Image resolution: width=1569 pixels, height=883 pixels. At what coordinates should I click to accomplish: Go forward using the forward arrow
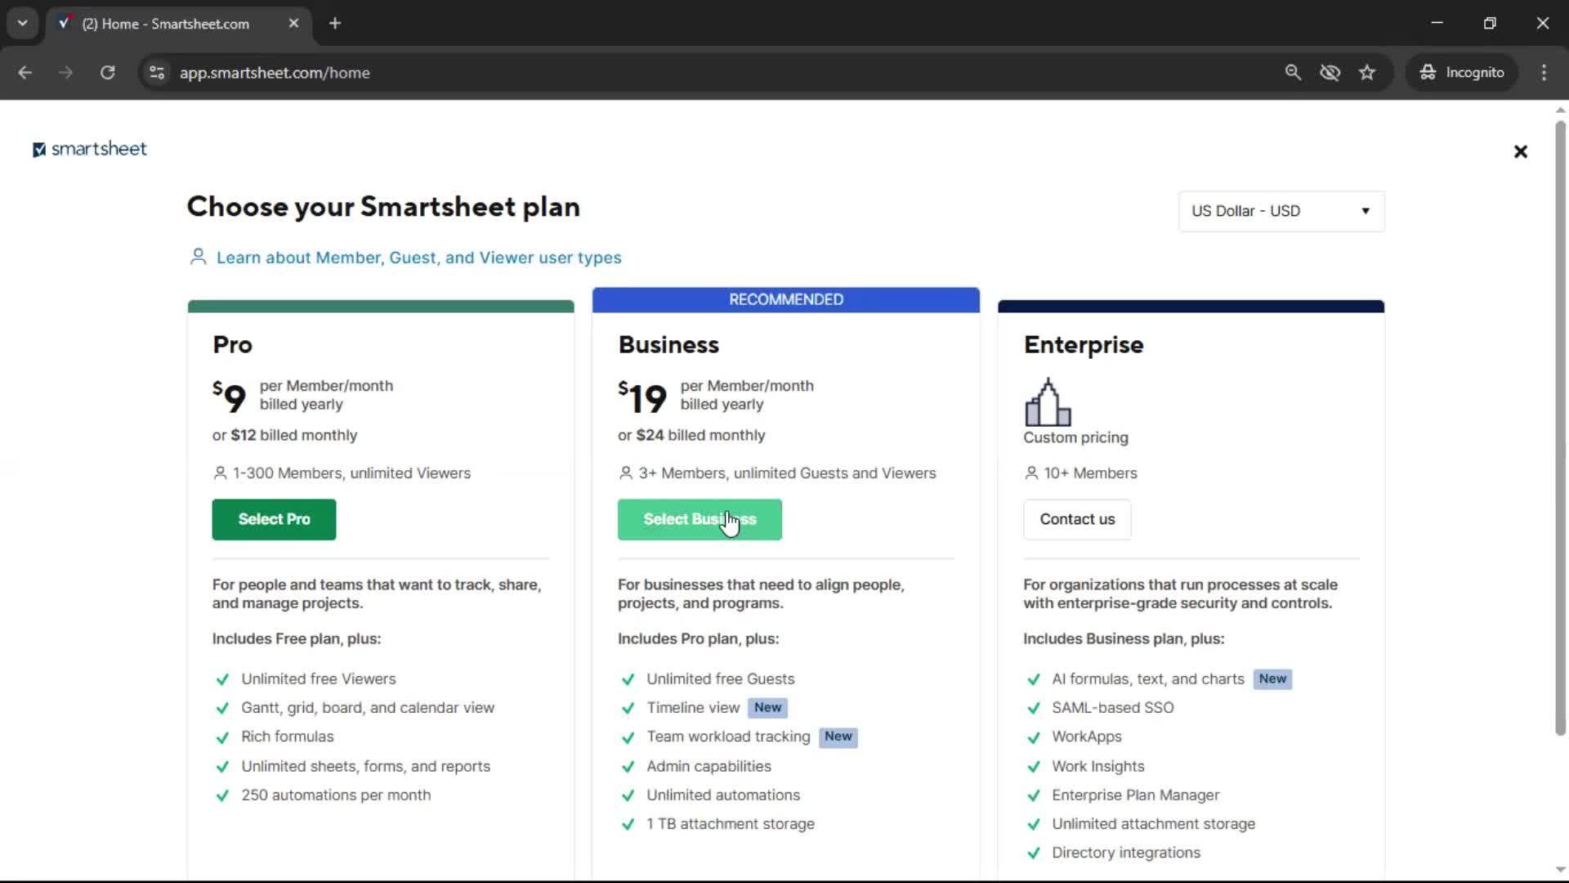(x=65, y=72)
